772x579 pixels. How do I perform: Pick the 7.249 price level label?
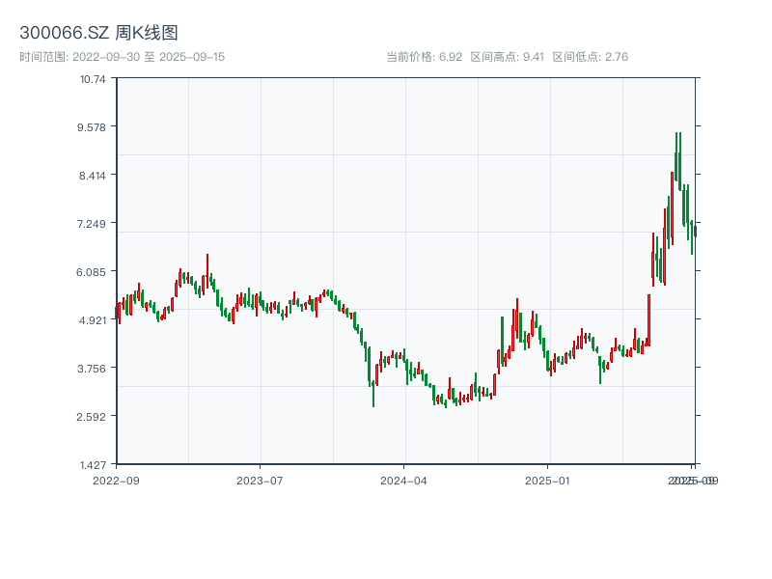coord(93,224)
